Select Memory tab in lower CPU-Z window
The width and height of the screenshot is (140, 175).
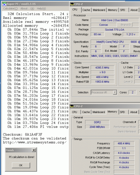tap(112, 112)
